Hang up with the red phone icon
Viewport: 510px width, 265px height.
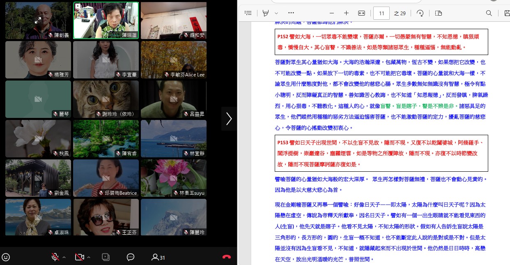226,257
